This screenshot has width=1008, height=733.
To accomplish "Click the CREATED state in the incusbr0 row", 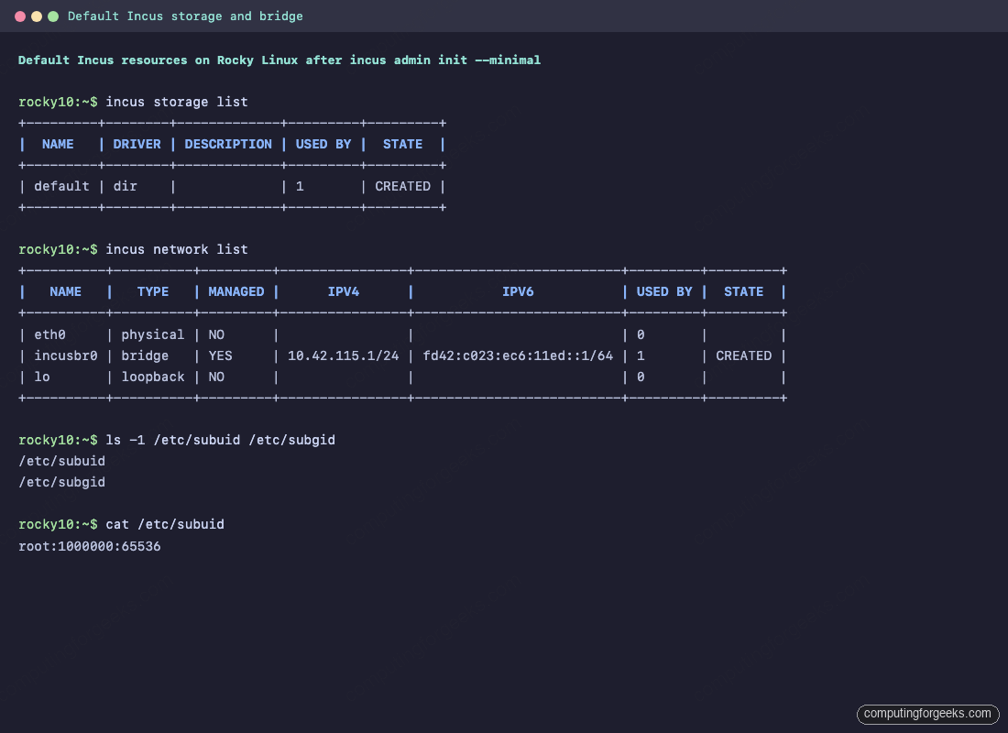I will click(x=744, y=356).
